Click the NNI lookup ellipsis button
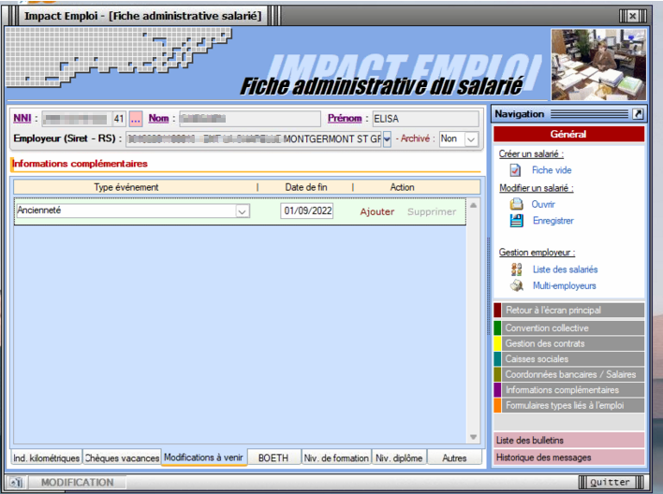 pyautogui.click(x=136, y=119)
